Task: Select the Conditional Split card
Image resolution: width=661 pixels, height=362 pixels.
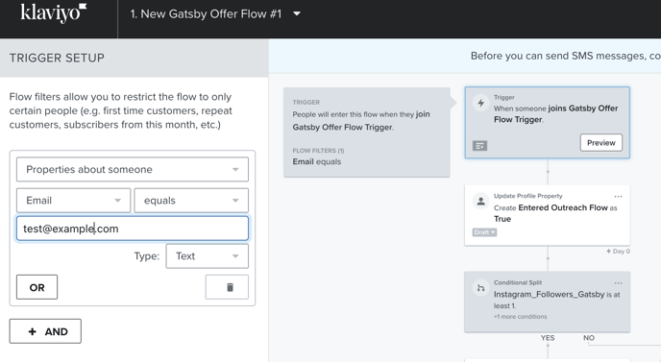Action: pyautogui.click(x=548, y=302)
